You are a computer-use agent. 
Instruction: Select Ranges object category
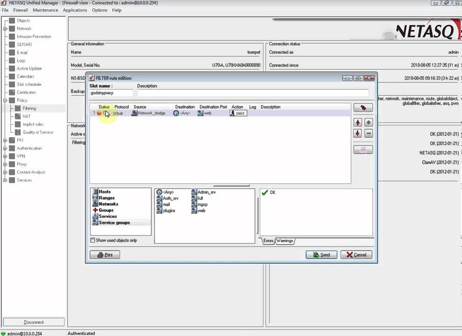tap(104, 198)
